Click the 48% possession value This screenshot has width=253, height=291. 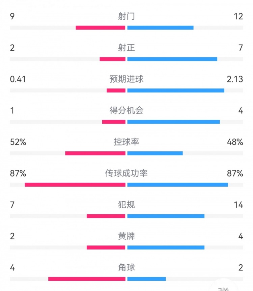pyautogui.click(x=235, y=142)
